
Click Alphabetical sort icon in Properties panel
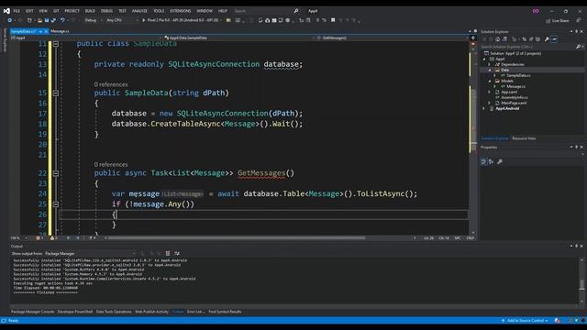491,161
